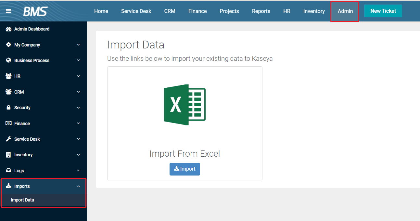Expand sidebar CRM chevron
The height and width of the screenshot is (221, 420).
click(x=78, y=92)
